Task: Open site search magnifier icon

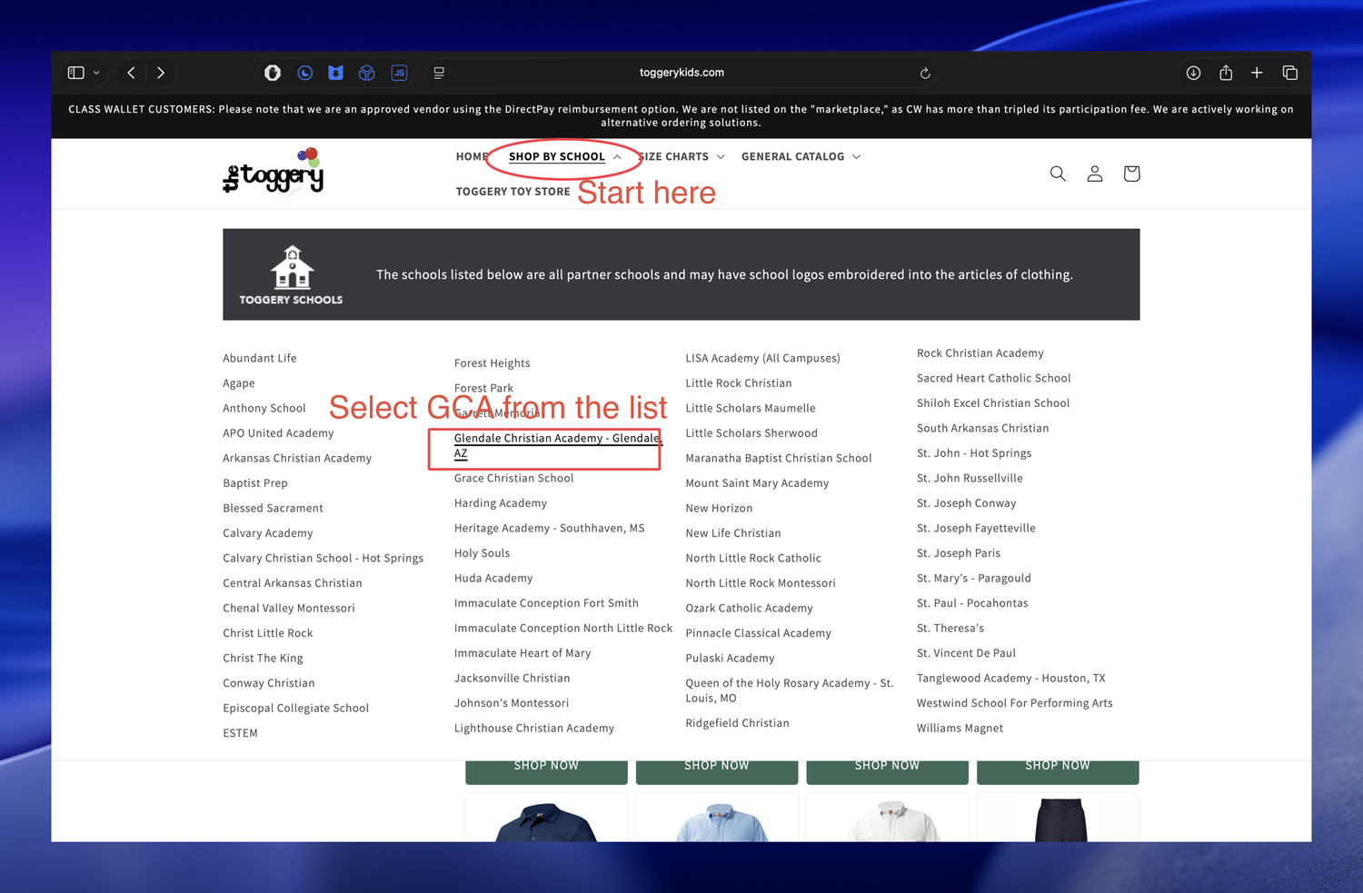Action: click(1058, 174)
